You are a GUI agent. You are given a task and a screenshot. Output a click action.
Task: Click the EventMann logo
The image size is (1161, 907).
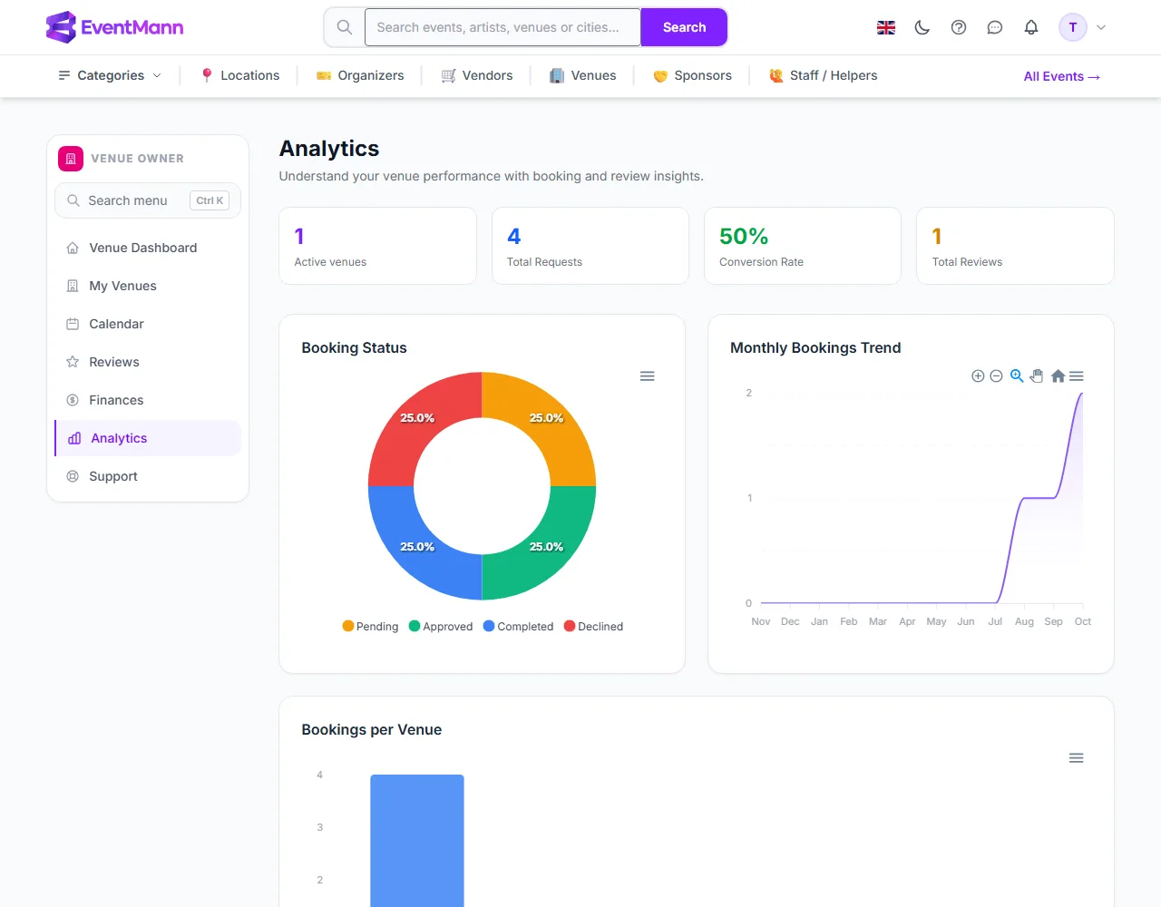pos(114,27)
